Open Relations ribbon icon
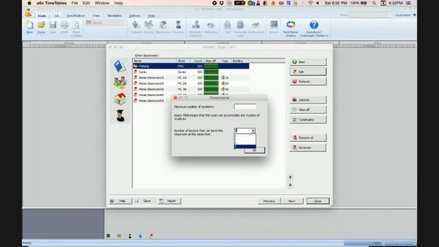The image size is (439, 247). click(x=211, y=27)
